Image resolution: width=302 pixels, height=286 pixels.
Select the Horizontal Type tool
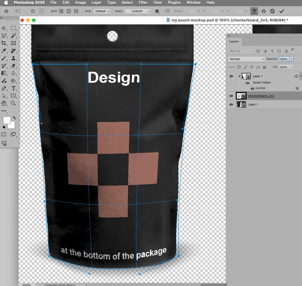[13, 88]
